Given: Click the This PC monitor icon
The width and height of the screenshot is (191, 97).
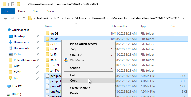Looking at the screenshot, I should 8,86.
